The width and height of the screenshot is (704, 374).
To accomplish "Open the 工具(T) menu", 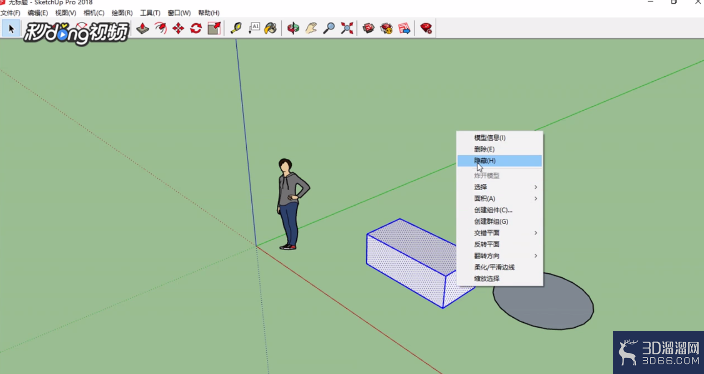I will (x=150, y=13).
